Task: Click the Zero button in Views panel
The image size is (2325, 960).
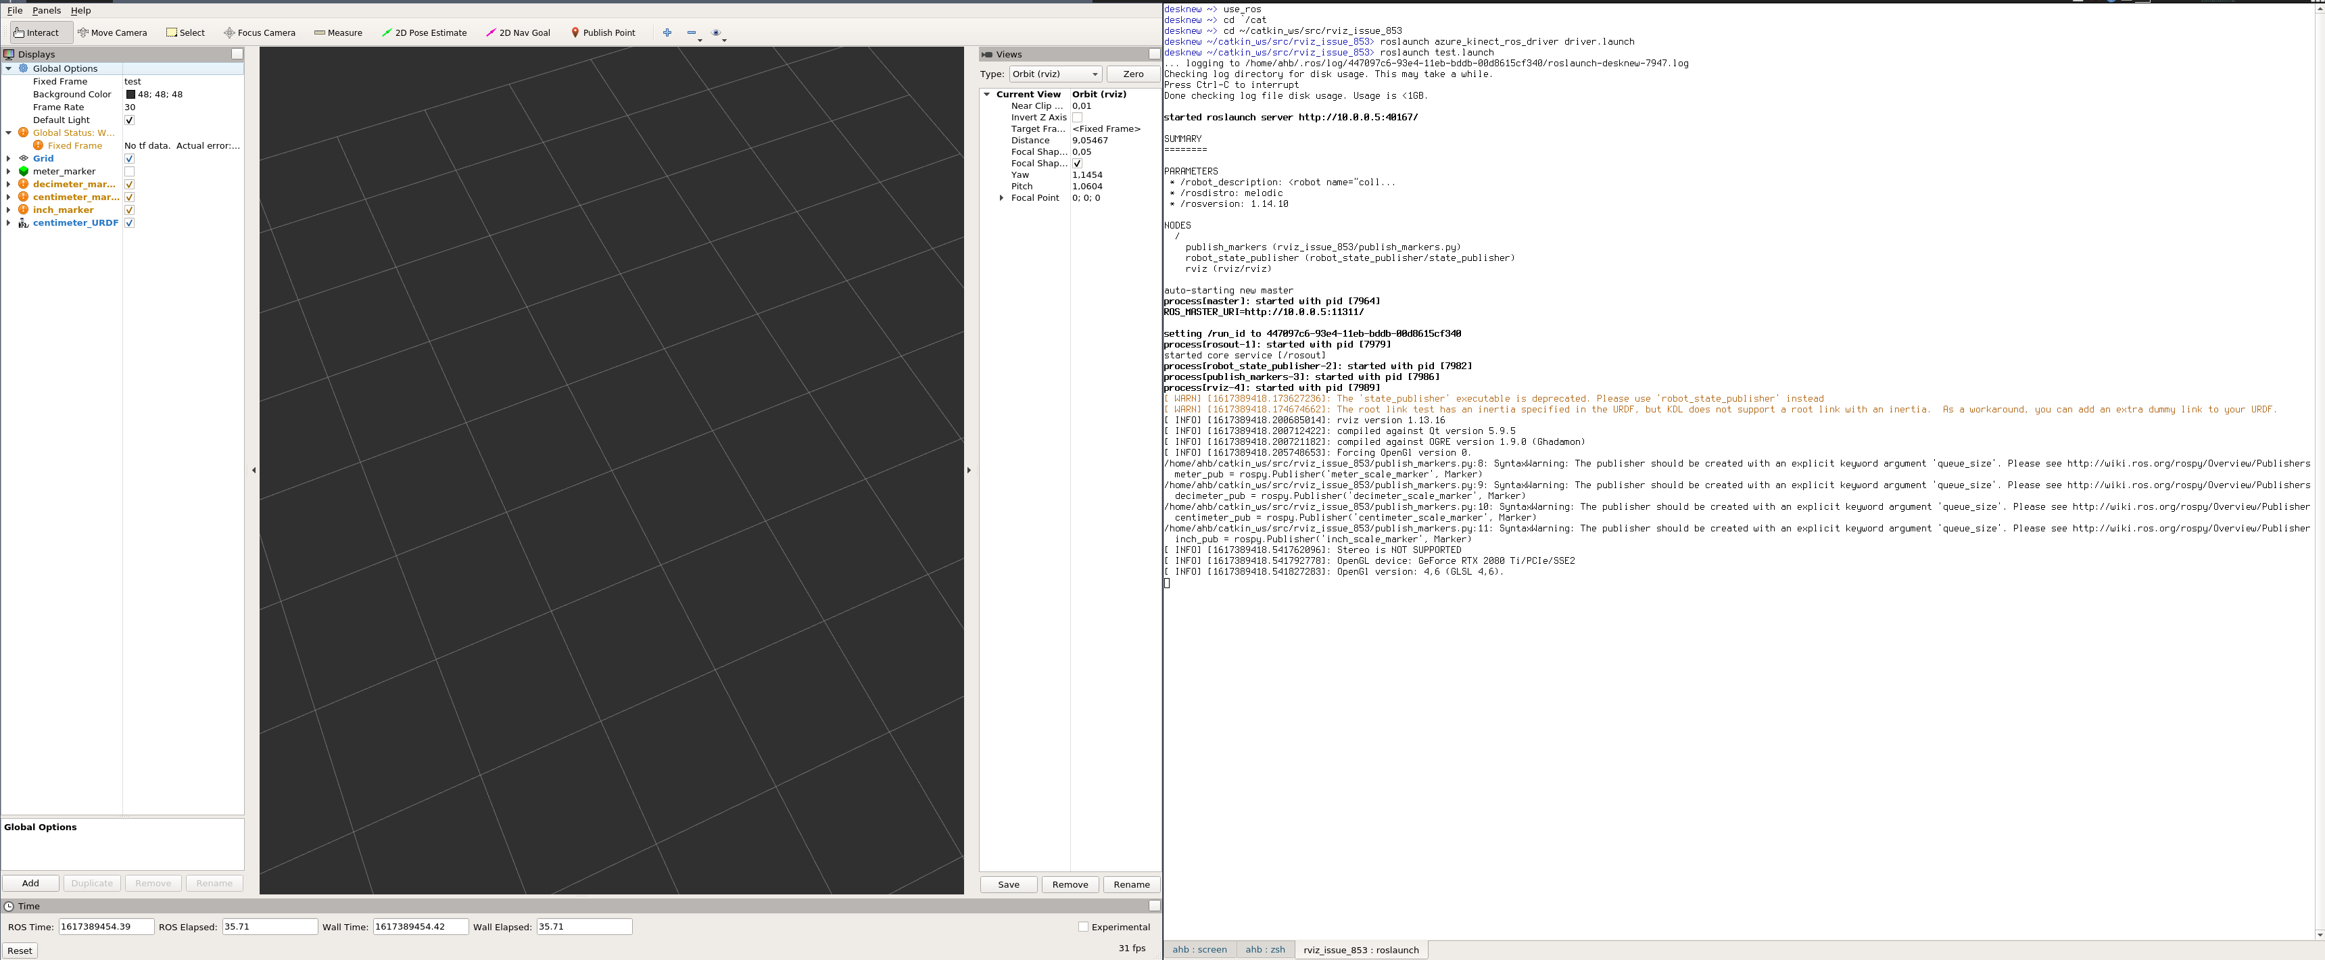Action: point(1134,74)
